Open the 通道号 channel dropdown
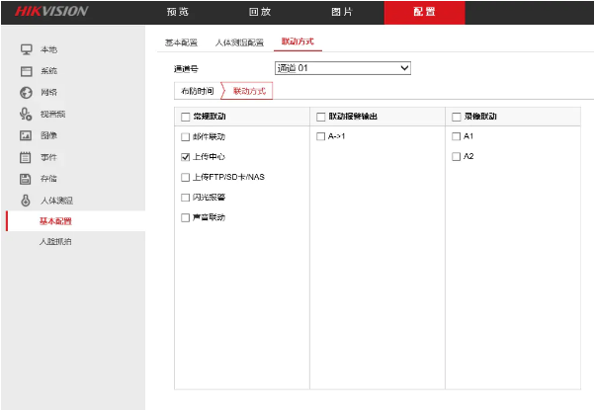Viewport: 595px width, 410px height. pos(342,68)
